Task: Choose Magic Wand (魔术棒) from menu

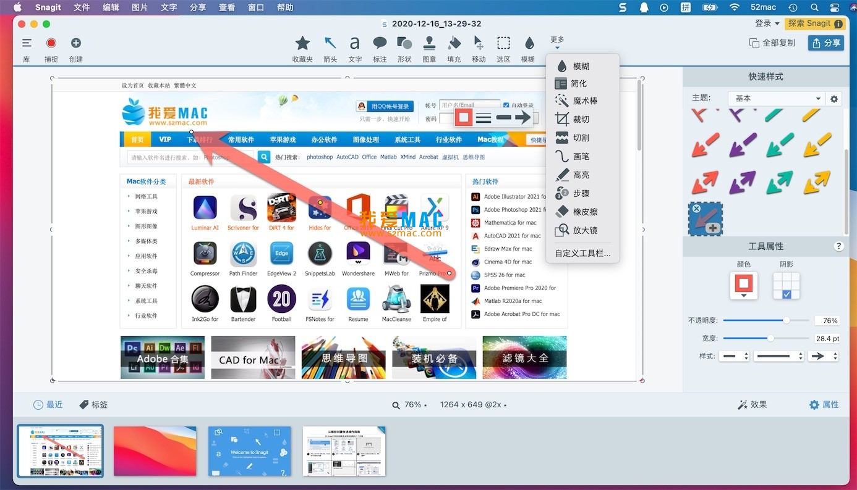Action: [x=584, y=101]
